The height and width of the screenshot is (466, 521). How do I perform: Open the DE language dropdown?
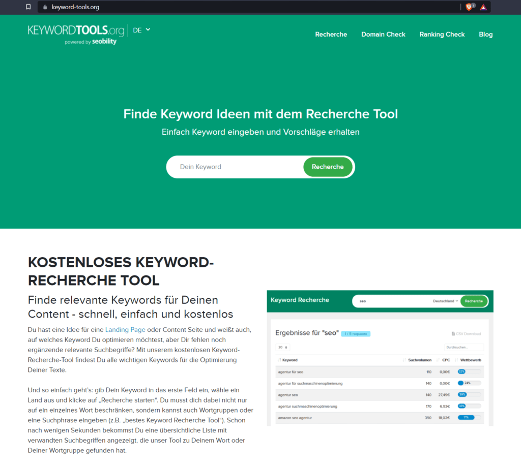141,30
